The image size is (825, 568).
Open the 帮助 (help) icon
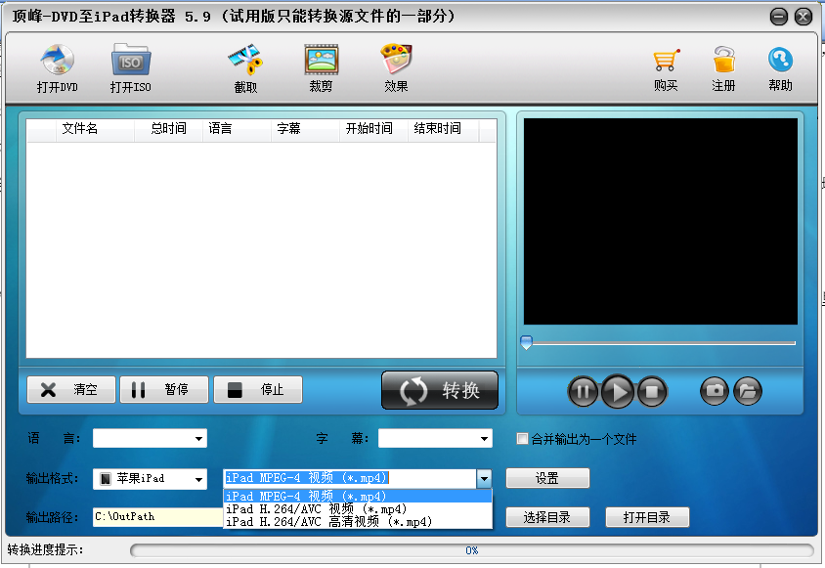pyautogui.click(x=778, y=67)
